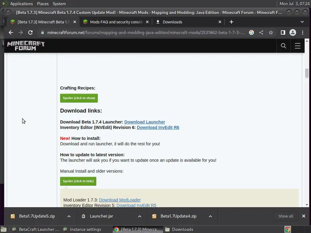
Task: Click show desktop icon in bottom panel
Action: coord(4,229)
